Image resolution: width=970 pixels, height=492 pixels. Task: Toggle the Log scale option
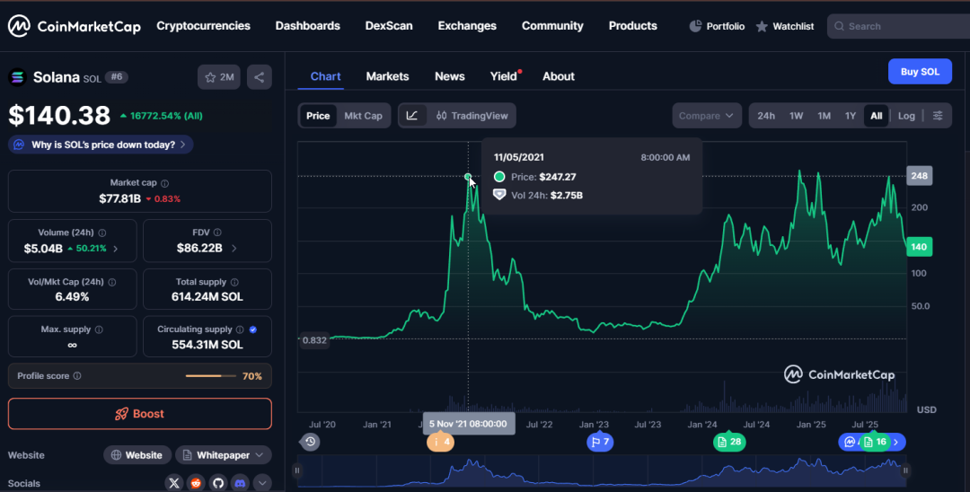tap(906, 116)
